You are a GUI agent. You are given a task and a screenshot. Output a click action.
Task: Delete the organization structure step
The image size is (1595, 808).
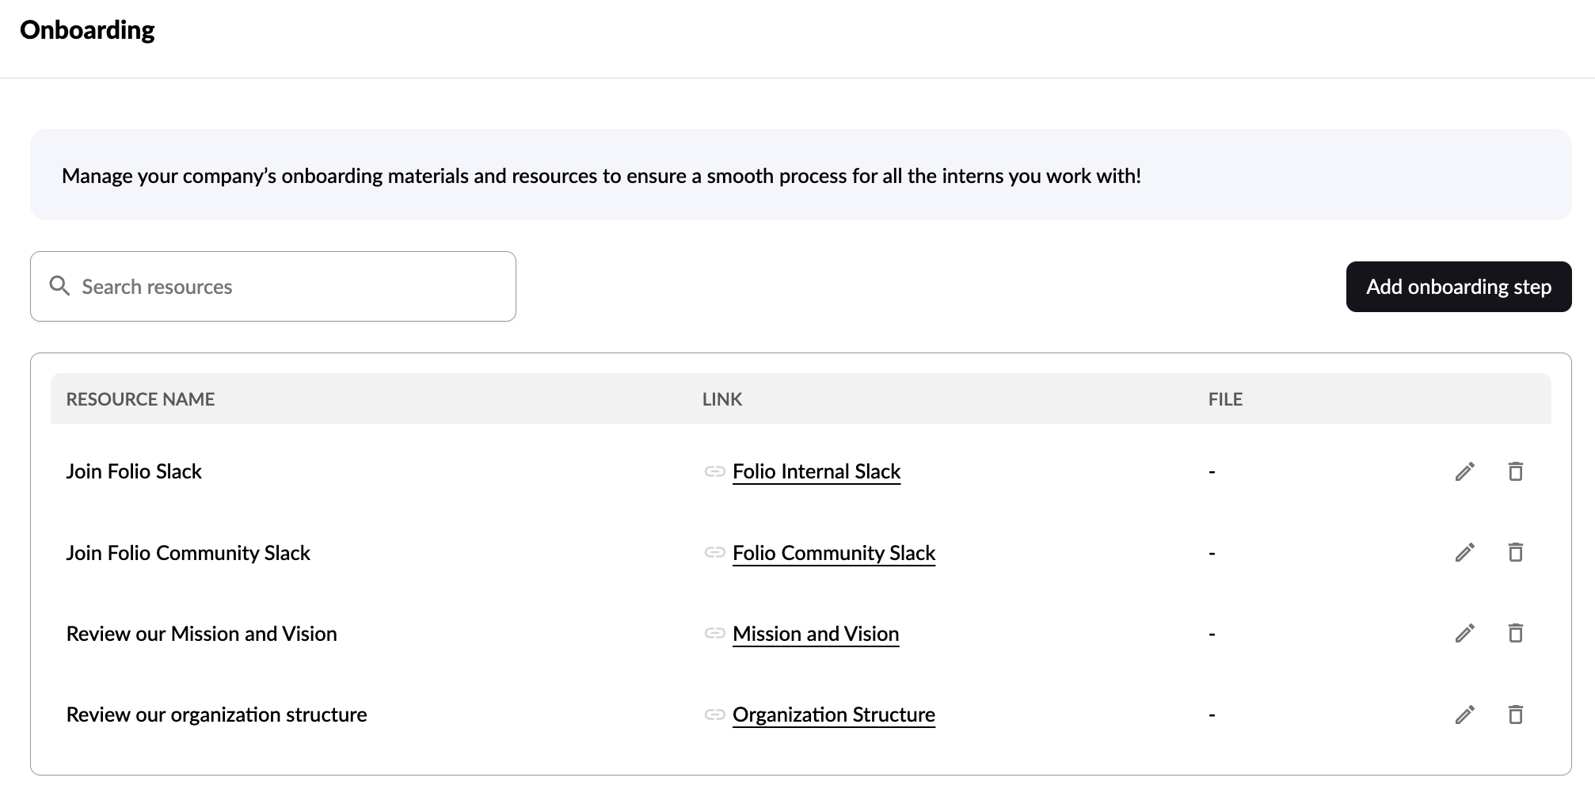click(1515, 715)
